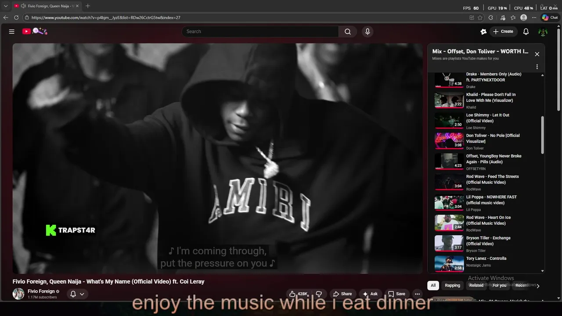Run the search magnifier button
Viewport: 562px width, 316px height.
click(x=348, y=32)
